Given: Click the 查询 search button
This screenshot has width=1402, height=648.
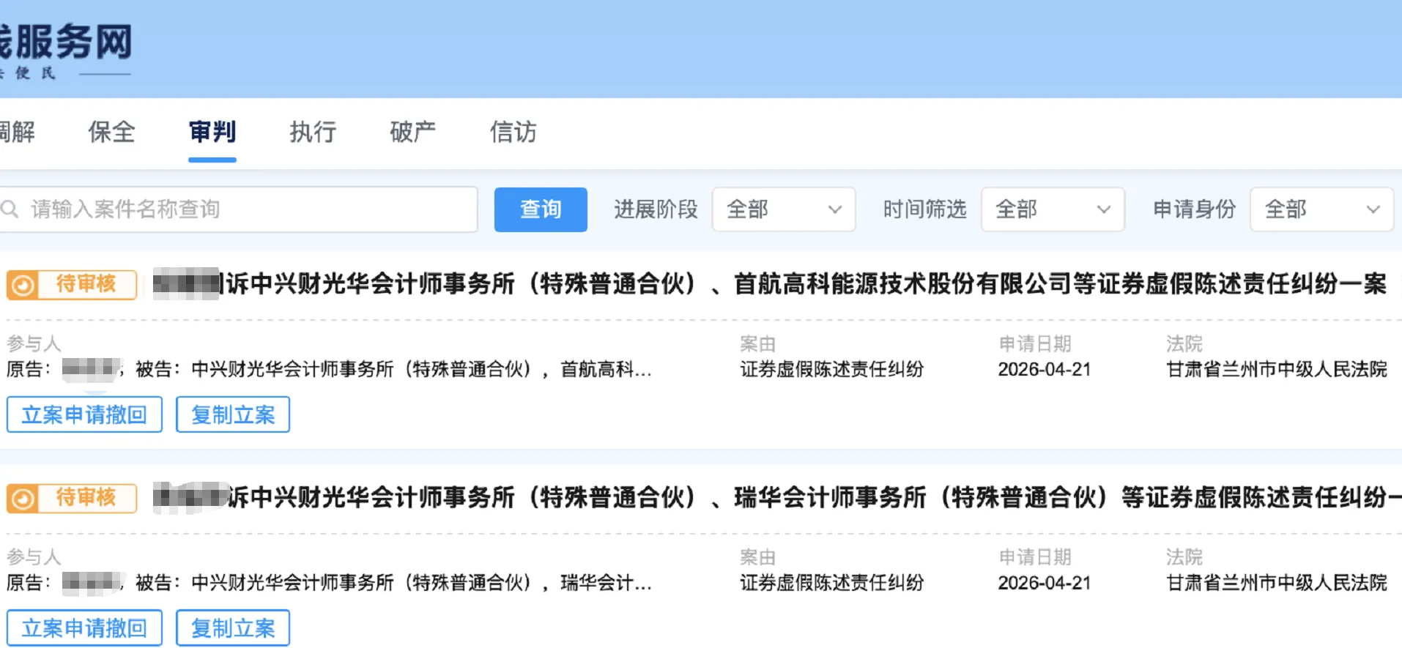Looking at the screenshot, I should [541, 209].
